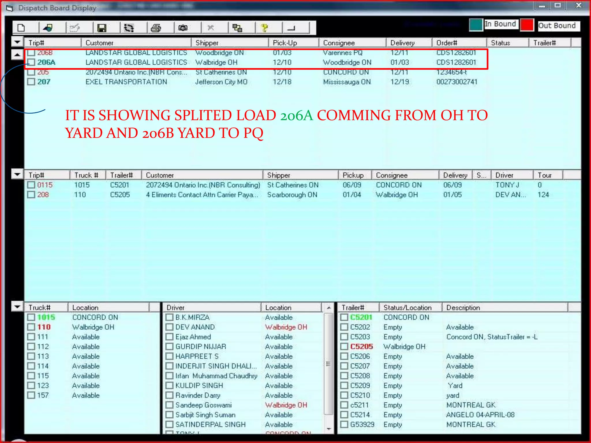Screen dimensions: 591x443
Task: Click the Save floppy disk icon
Action: click(102, 28)
